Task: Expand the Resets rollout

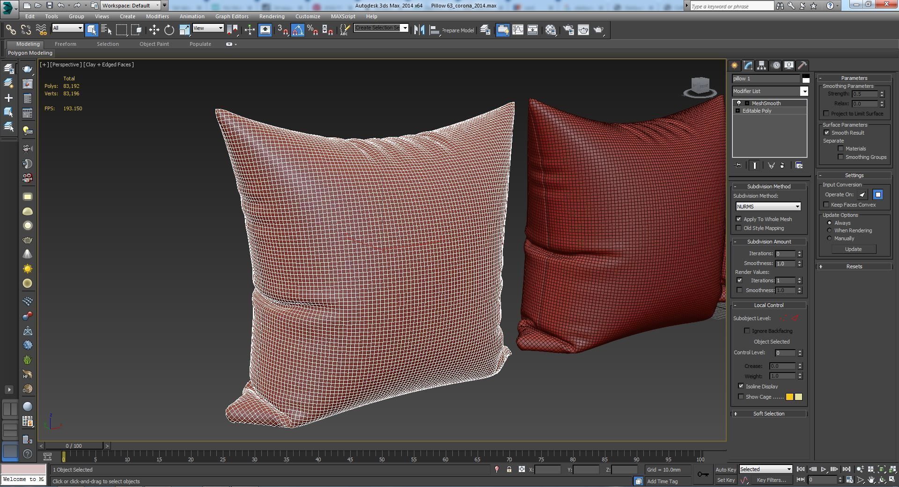Action: point(854,266)
